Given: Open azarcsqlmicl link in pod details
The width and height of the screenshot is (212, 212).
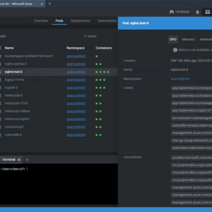Looking at the screenshot, I should pos(180,79).
